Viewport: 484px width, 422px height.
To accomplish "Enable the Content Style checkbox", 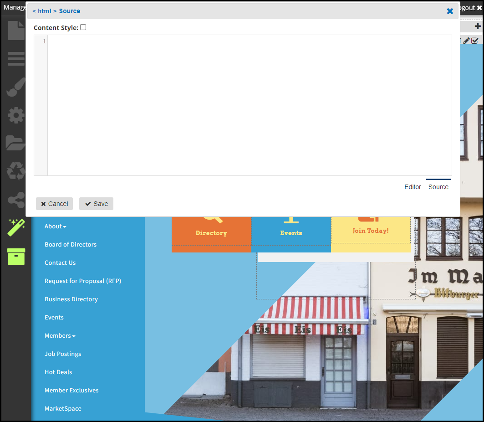I will click(x=83, y=27).
